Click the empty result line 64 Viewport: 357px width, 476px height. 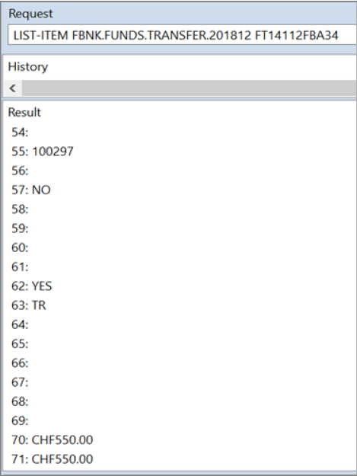tap(20, 324)
